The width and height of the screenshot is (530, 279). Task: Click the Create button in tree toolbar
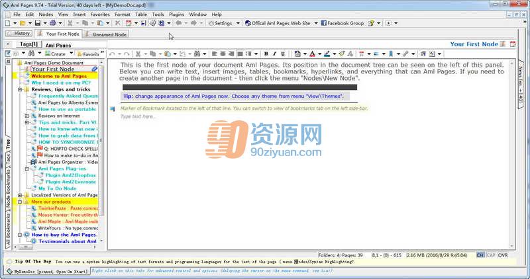tap(56, 54)
